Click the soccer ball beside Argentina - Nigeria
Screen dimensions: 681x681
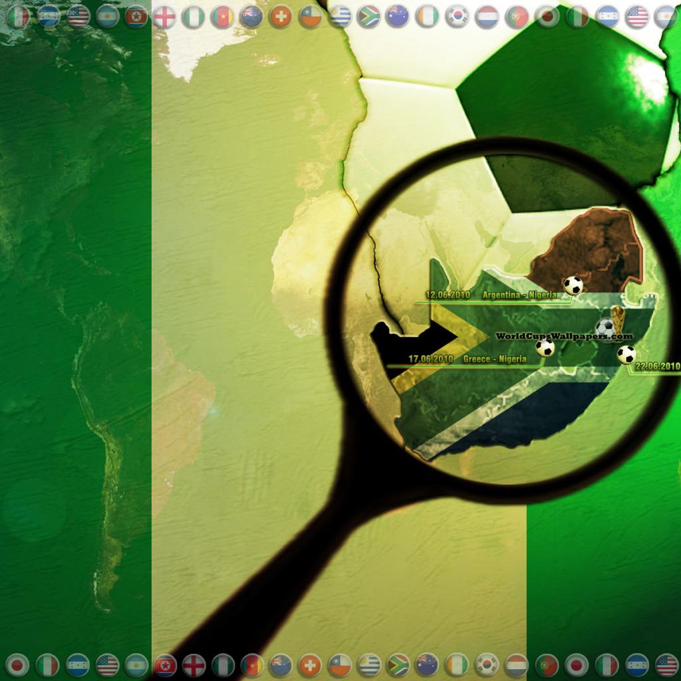(x=573, y=285)
